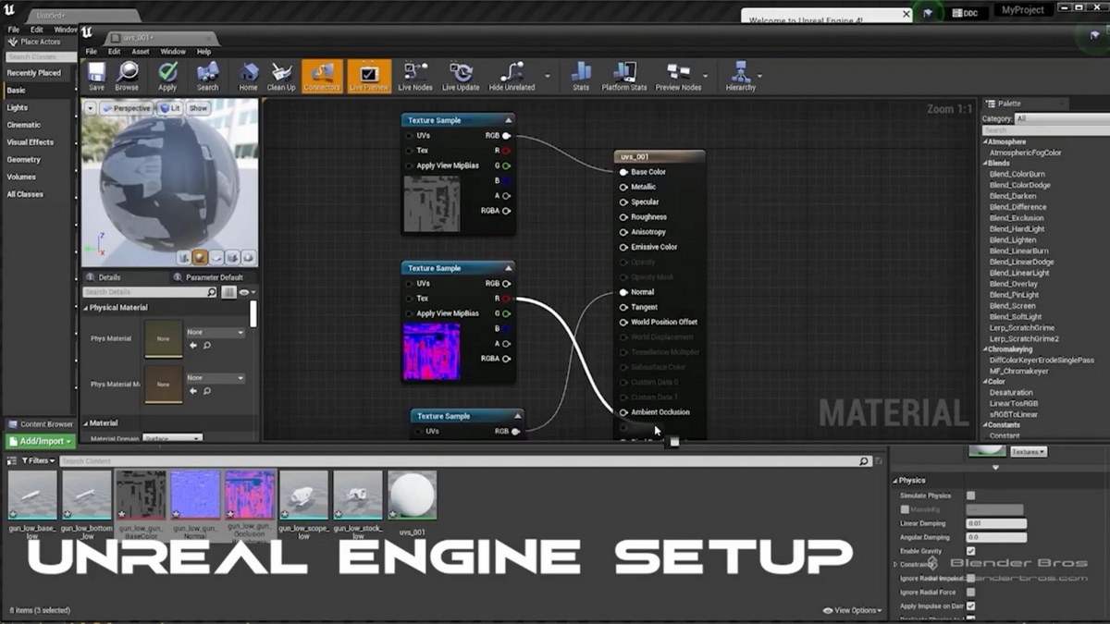Toggle Live Update in the toolbar
The image size is (1110, 624).
click(x=461, y=77)
